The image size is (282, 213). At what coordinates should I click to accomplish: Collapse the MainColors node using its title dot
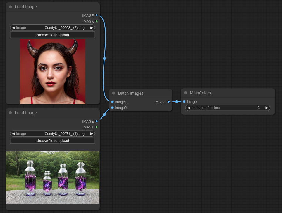[x=185, y=93]
